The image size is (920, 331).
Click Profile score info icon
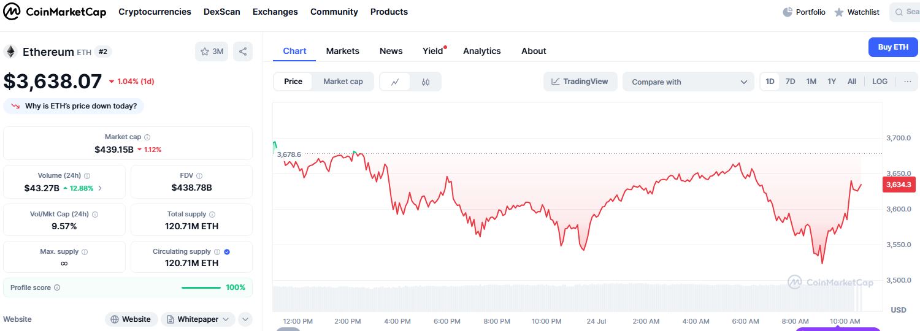tap(57, 287)
